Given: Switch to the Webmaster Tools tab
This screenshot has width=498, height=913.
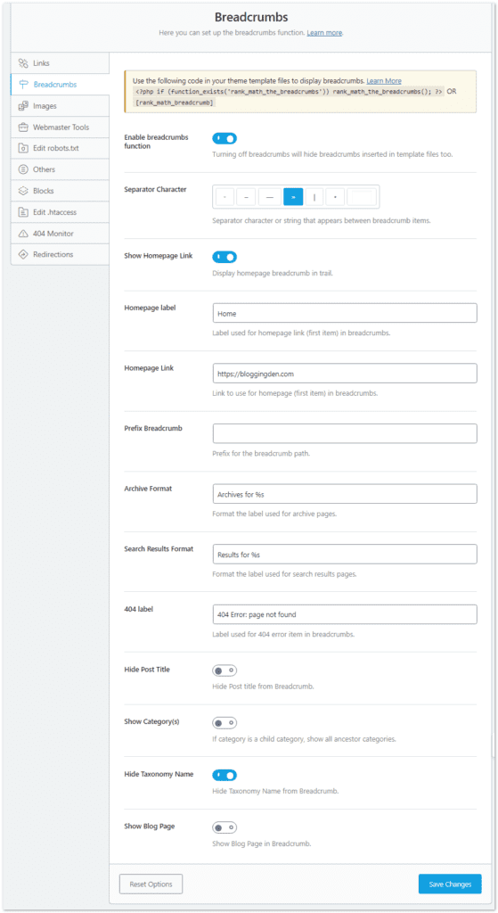Looking at the screenshot, I should click(60, 127).
